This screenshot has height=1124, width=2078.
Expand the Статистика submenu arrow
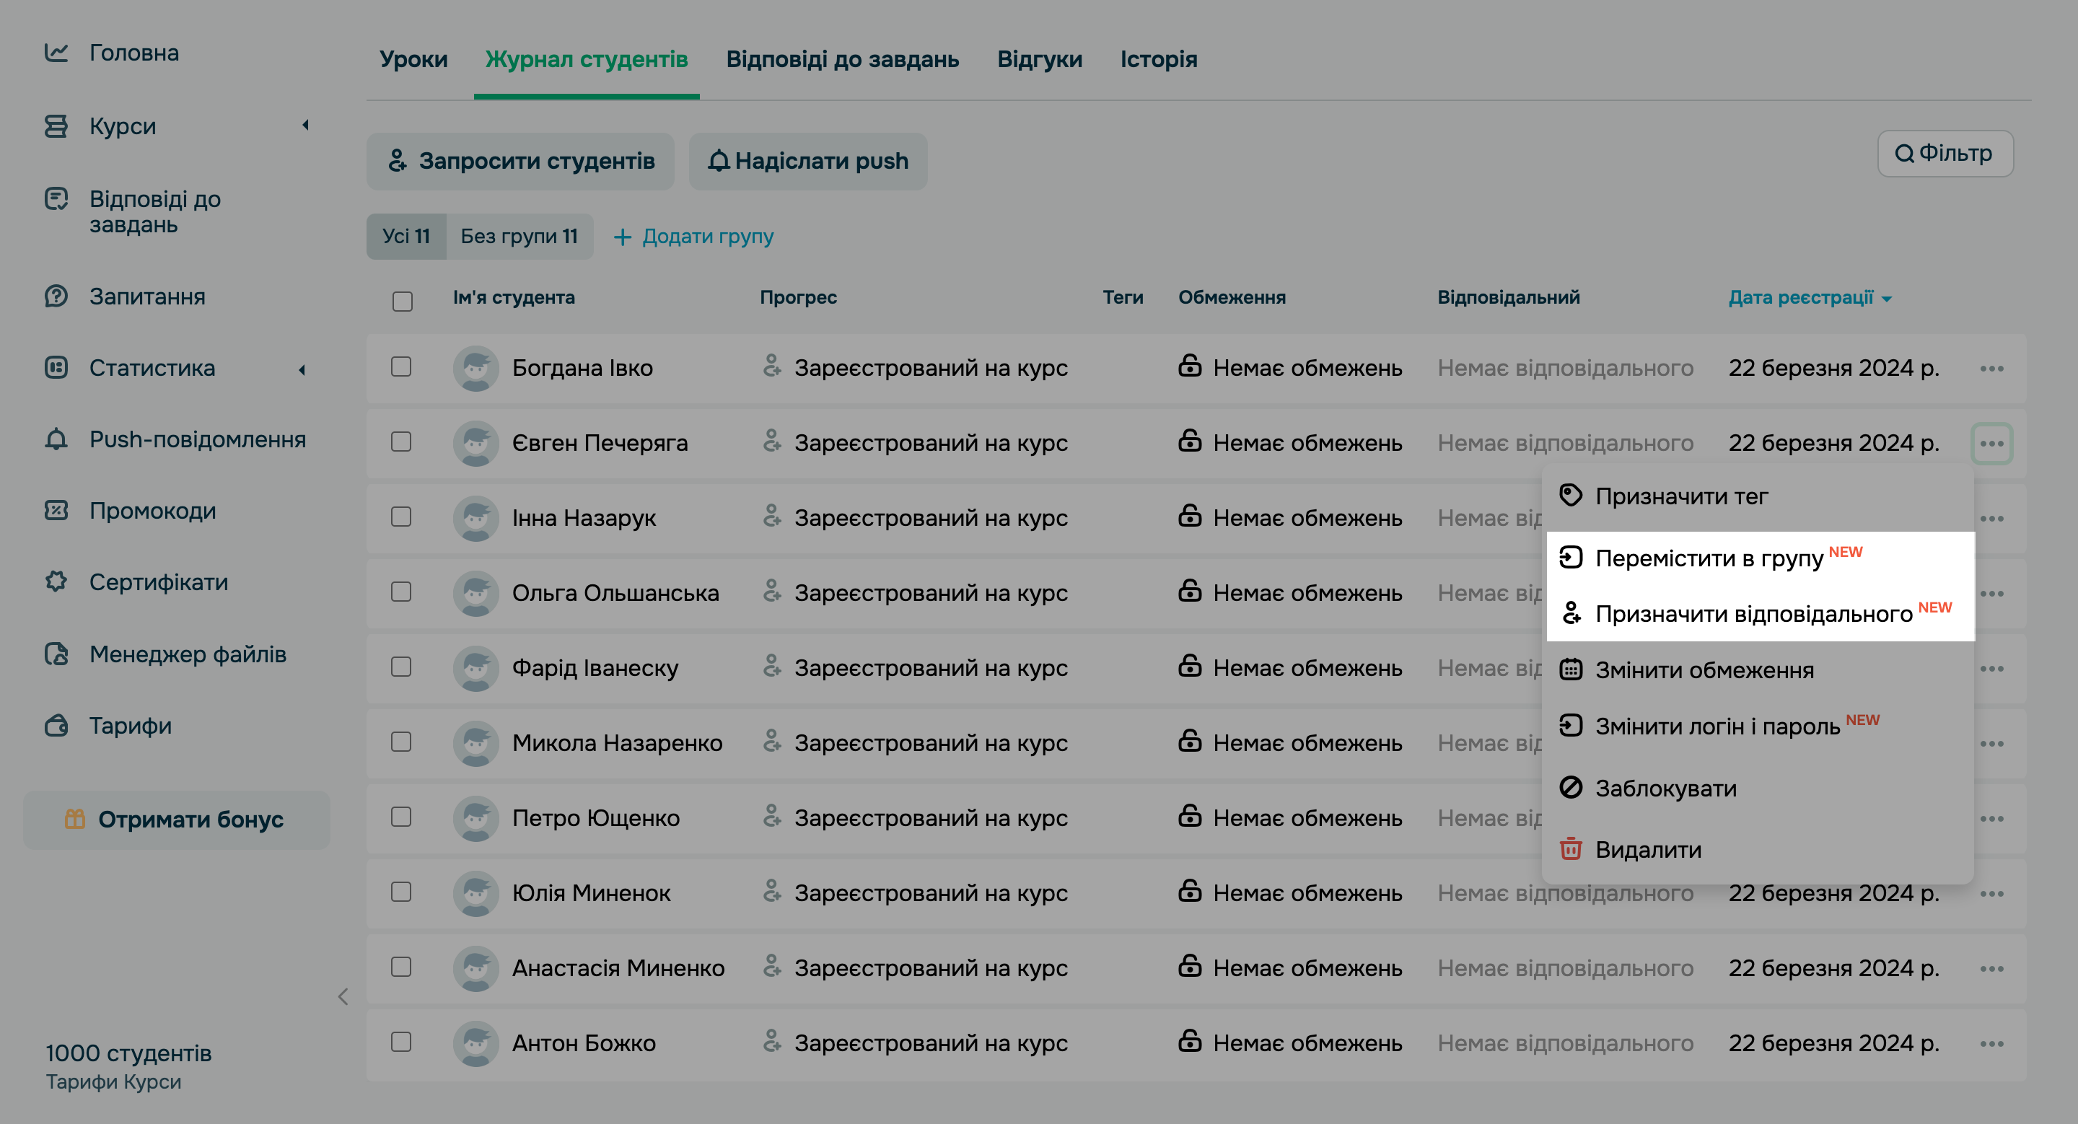302,369
